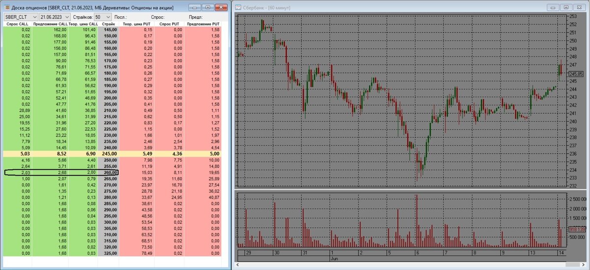Select the 200,00 strike cell

[109, 98]
